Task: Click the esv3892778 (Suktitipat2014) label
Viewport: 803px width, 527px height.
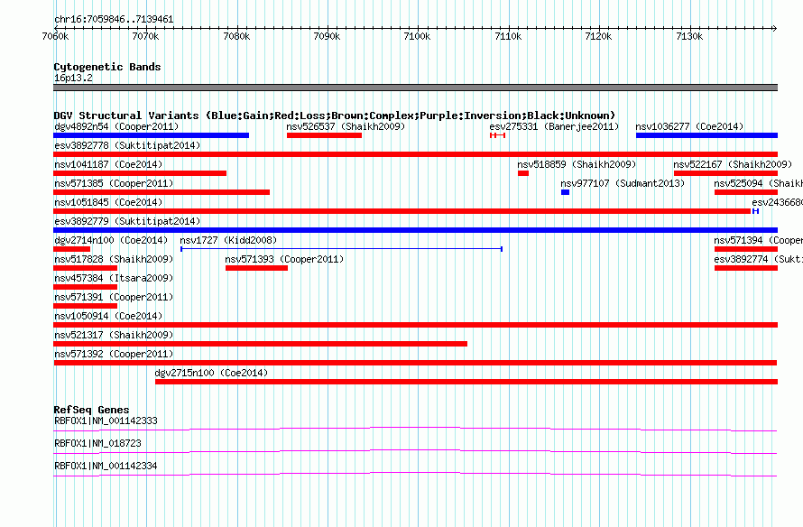Action: click(x=127, y=145)
